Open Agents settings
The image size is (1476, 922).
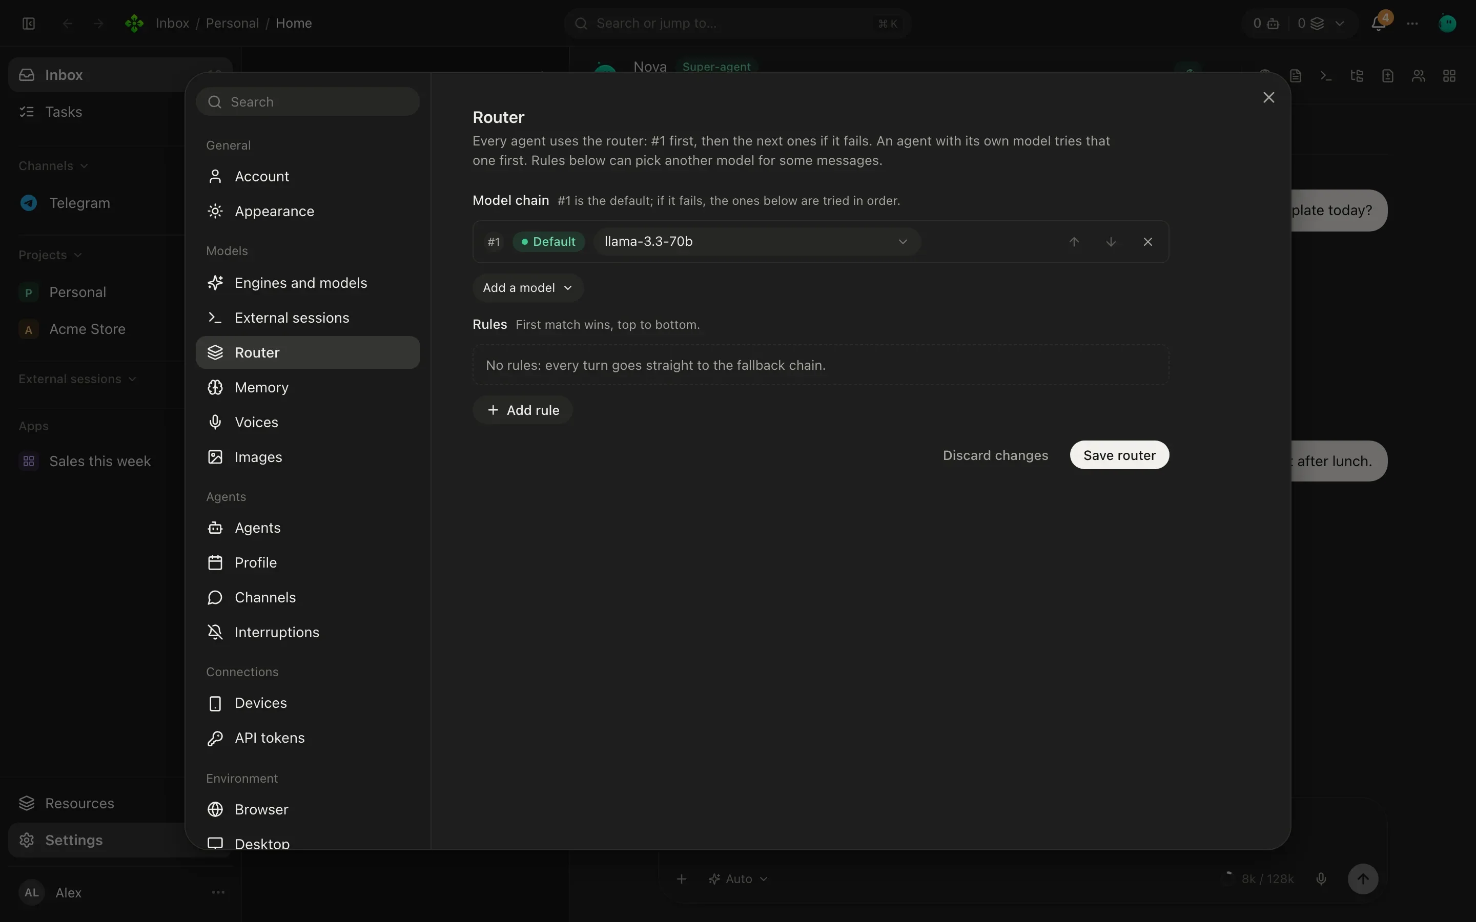pyautogui.click(x=307, y=528)
